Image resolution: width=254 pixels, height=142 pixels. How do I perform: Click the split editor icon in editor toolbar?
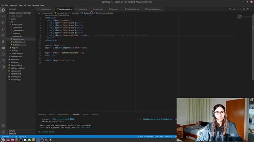[x=248, y=9]
